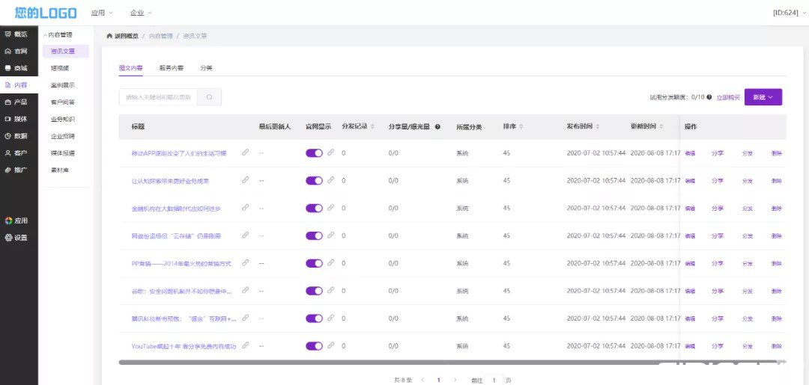This screenshot has height=385, width=809.
Task: Click the help icon next to 分享量/曝光量
Action: point(437,126)
